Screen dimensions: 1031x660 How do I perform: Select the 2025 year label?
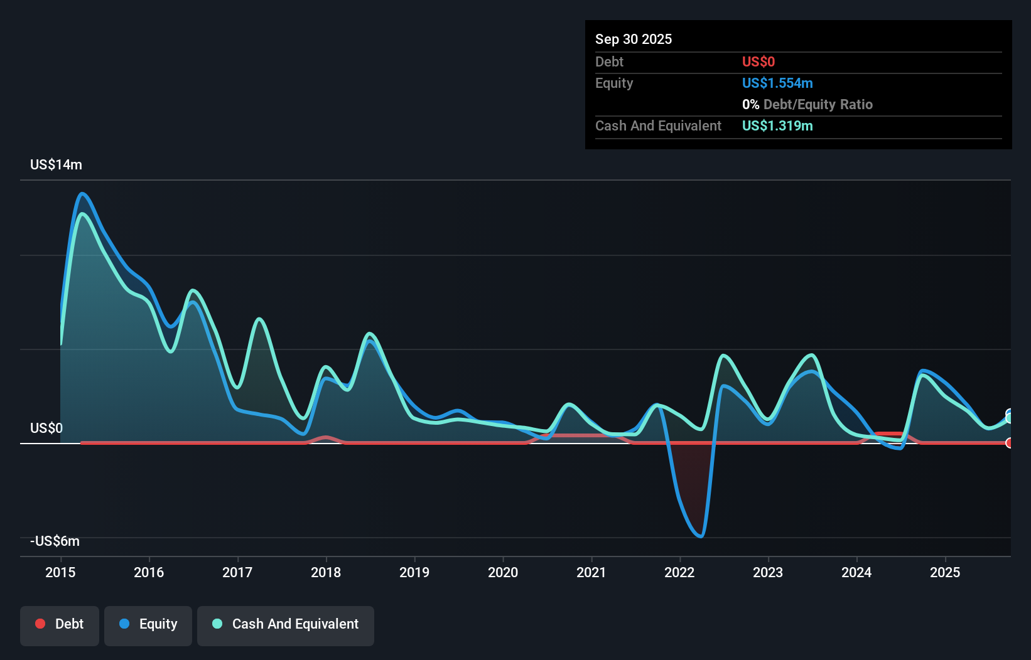click(946, 572)
